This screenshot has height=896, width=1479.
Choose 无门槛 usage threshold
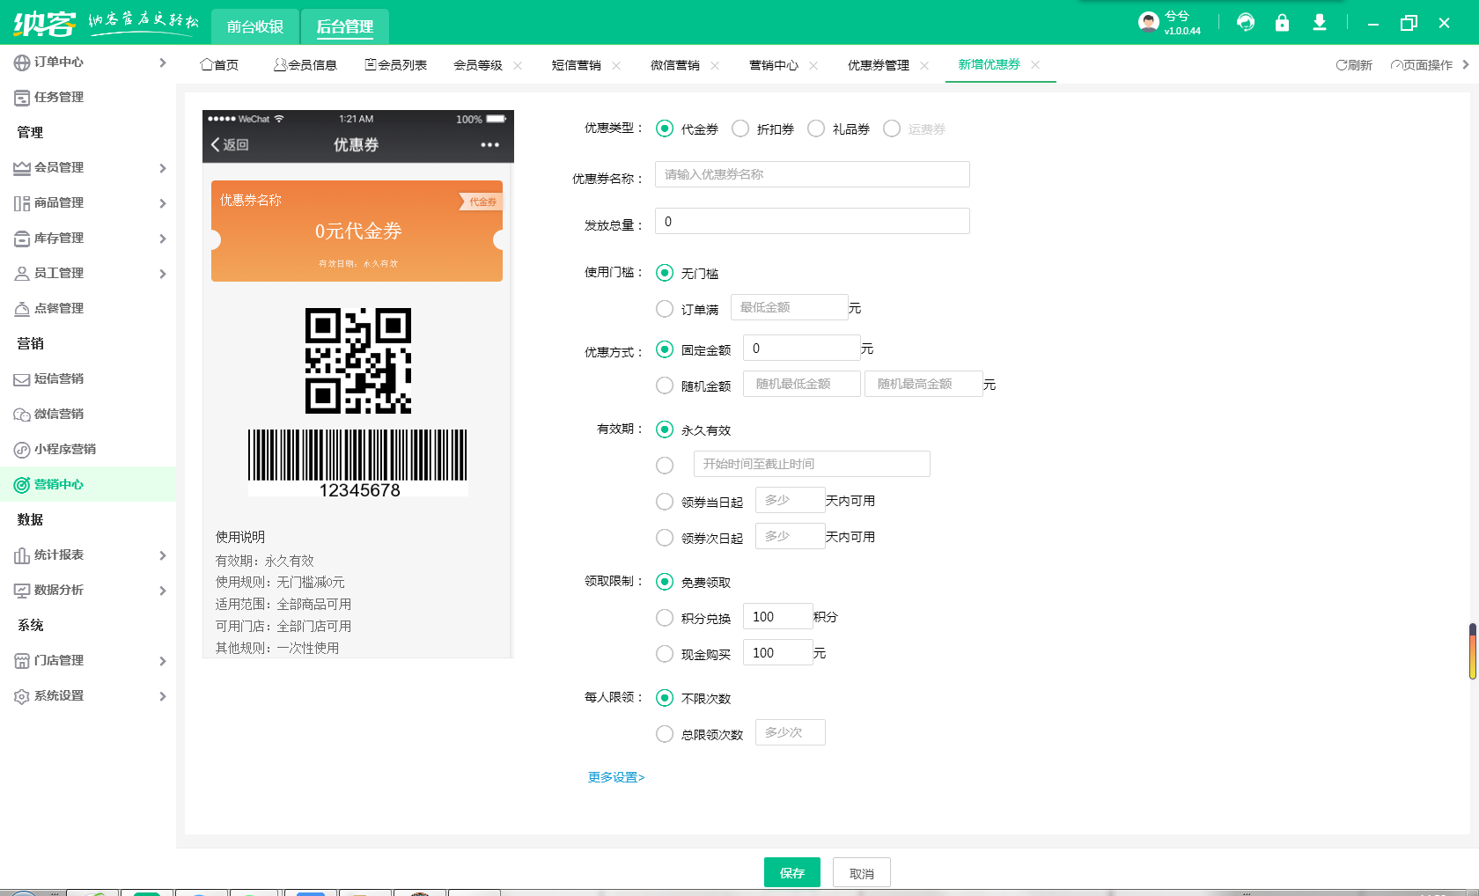(x=665, y=273)
